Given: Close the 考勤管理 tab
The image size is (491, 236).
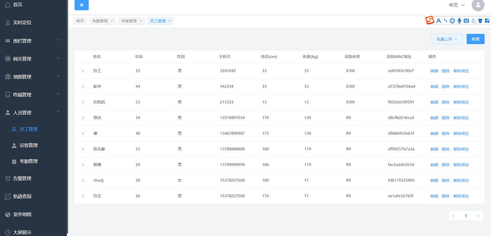Looking at the screenshot, I should point(112,21).
